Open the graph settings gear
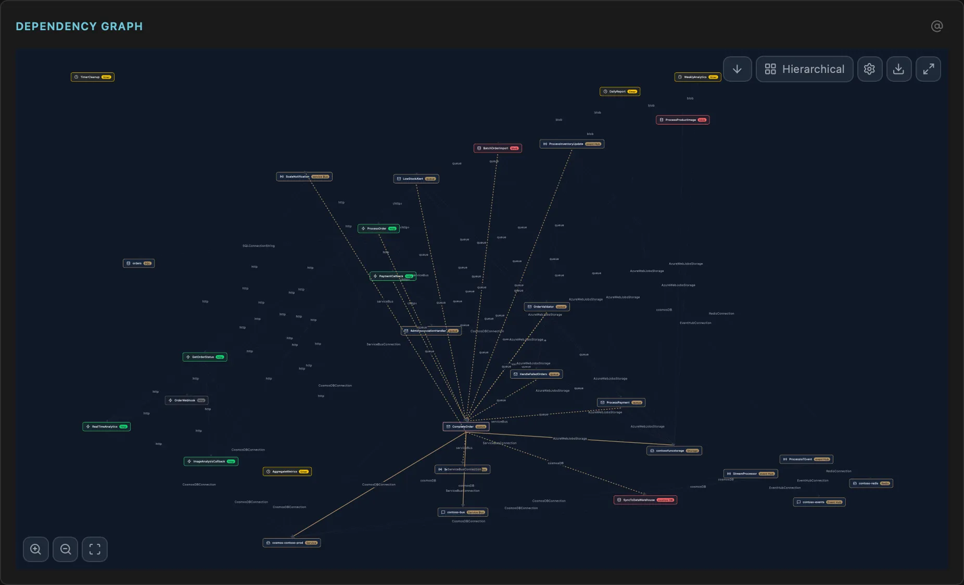Image resolution: width=964 pixels, height=585 pixels. [869, 69]
